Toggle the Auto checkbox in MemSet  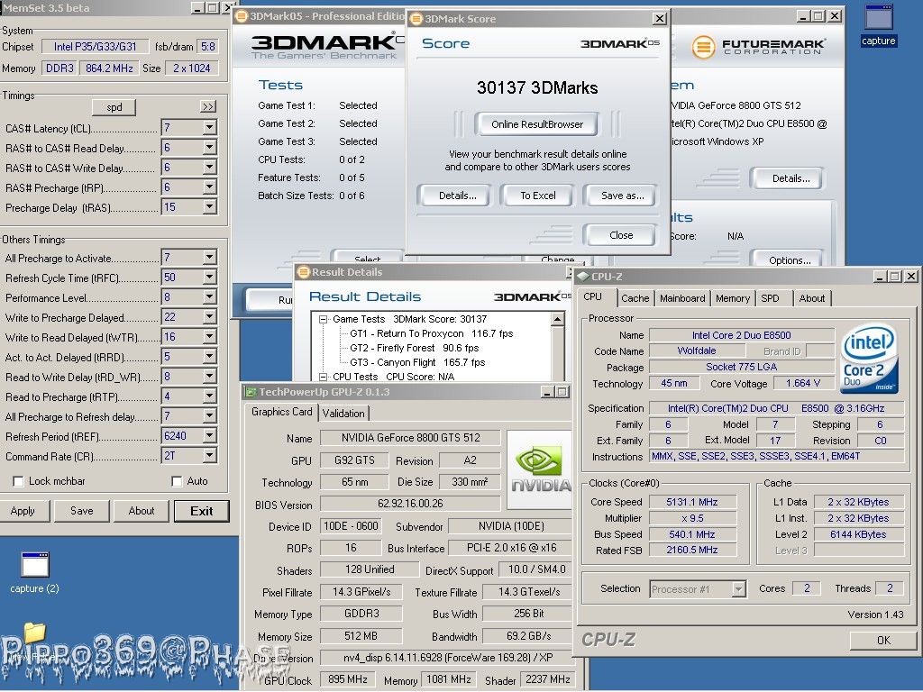pyautogui.click(x=177, y=481)
